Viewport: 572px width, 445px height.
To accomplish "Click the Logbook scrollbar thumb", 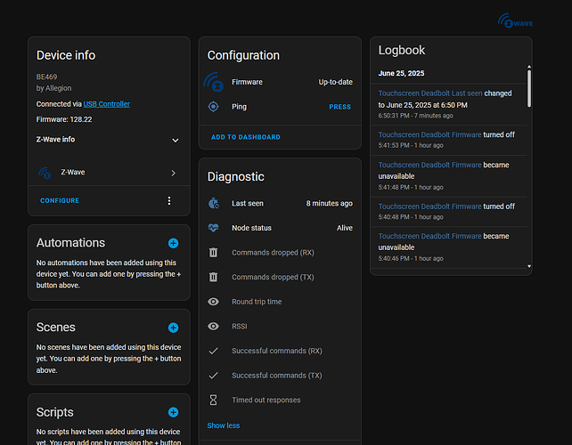I will pos(529,89).
